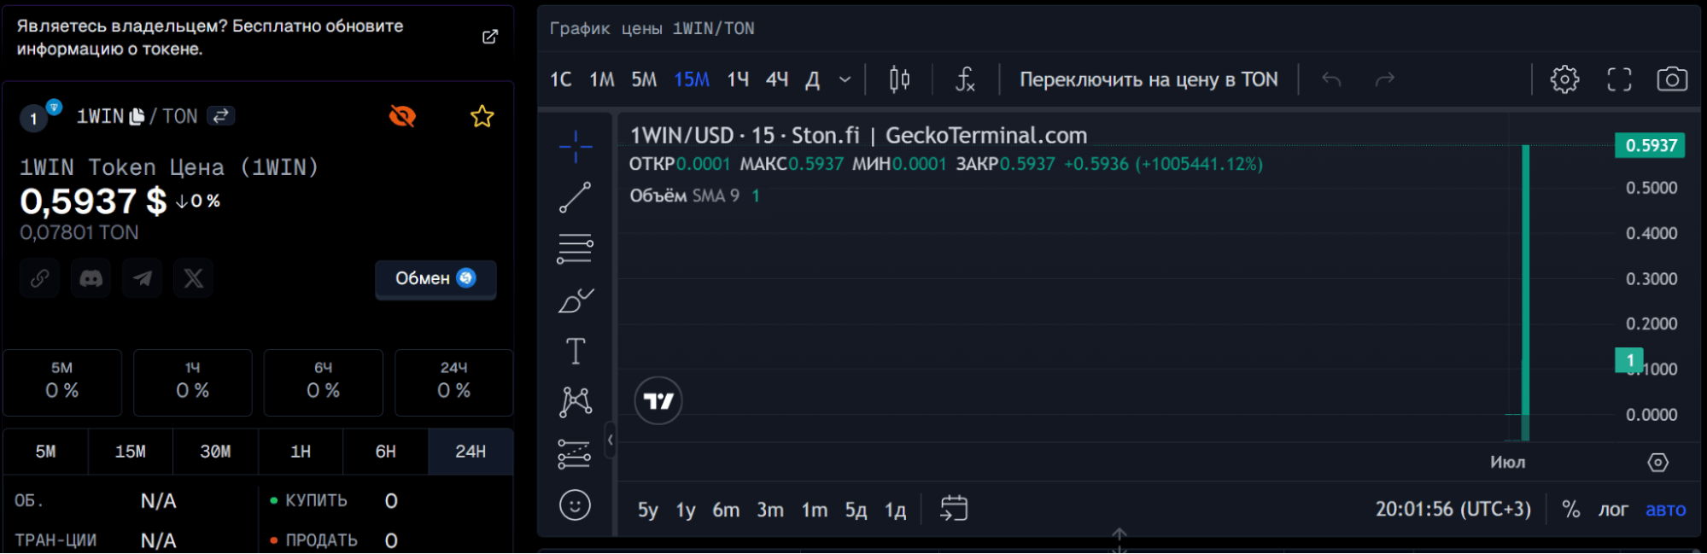This screenshot has width=1707, height=554.
Task: Click the Обмен exchange button
Action: pyautogui.click(x=436, y=278)
